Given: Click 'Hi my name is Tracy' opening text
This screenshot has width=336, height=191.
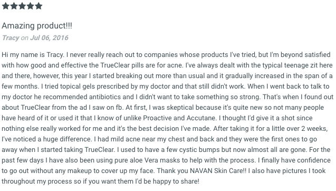Looking at the screenshot, I should (33, 55).
